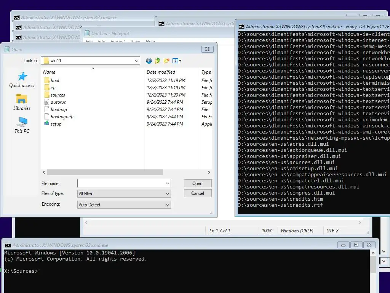Click the 12/8/2023 11:20 PM date cell
The image size is (390, 293).
166,95
